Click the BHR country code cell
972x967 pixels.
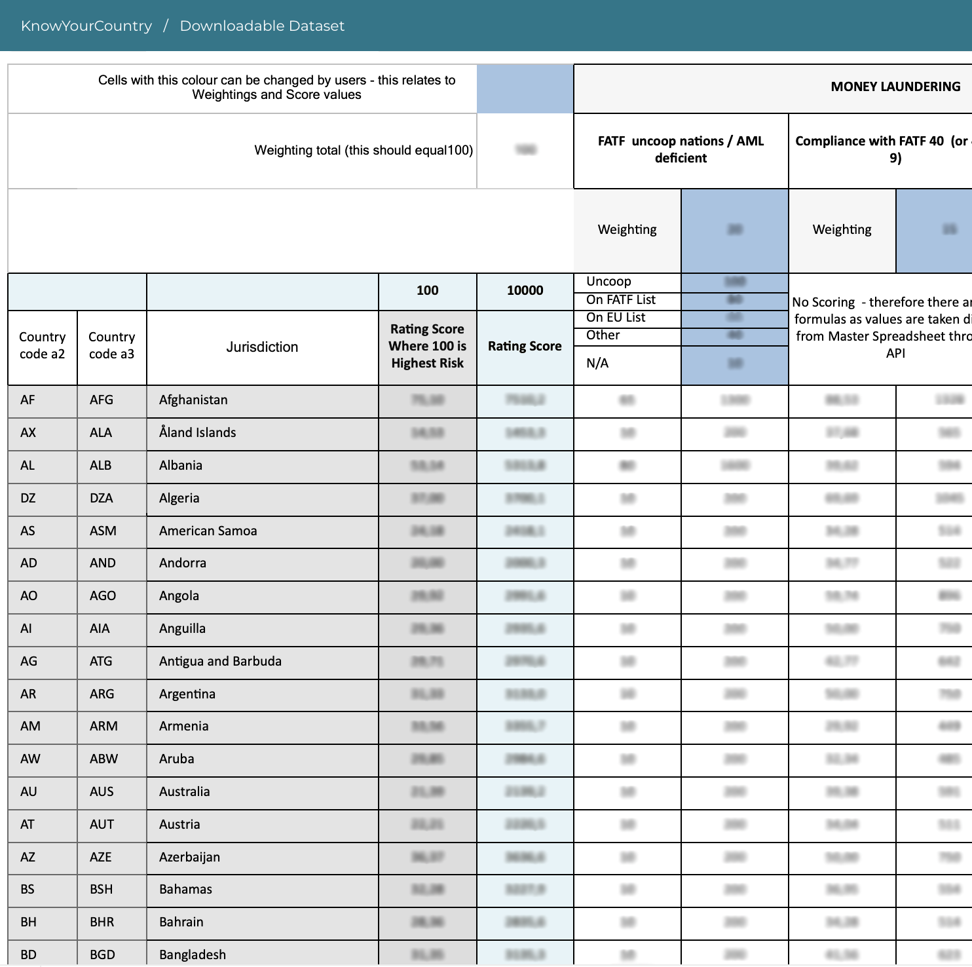(x=112, y=923)
